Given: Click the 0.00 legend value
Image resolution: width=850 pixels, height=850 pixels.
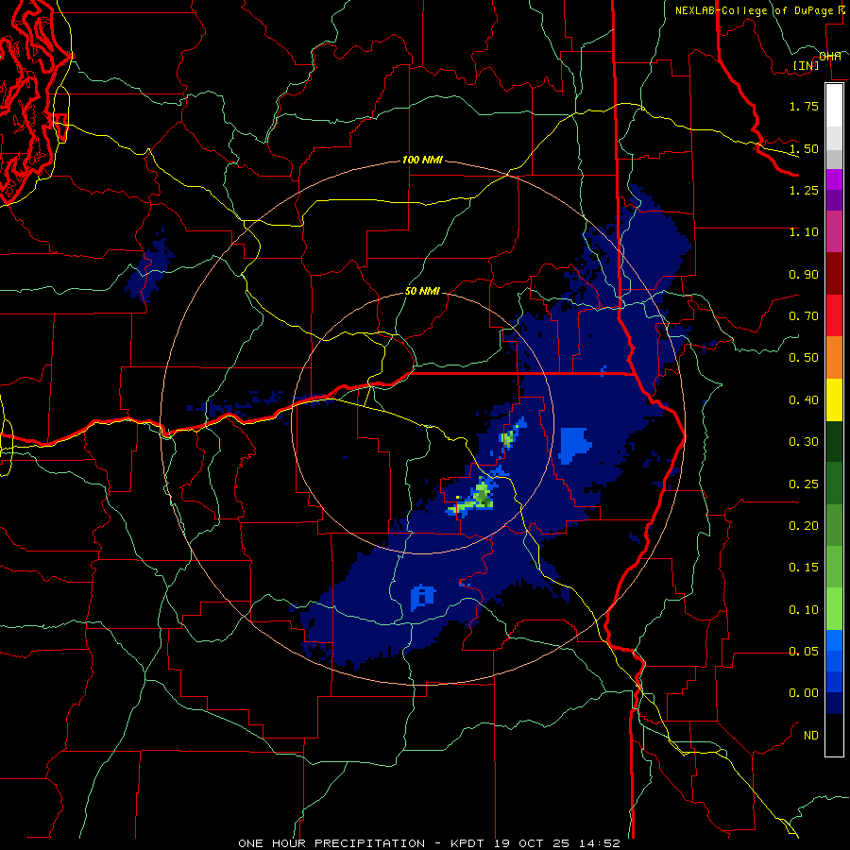Looking at the screenshot, I should [x=804, y=693].
